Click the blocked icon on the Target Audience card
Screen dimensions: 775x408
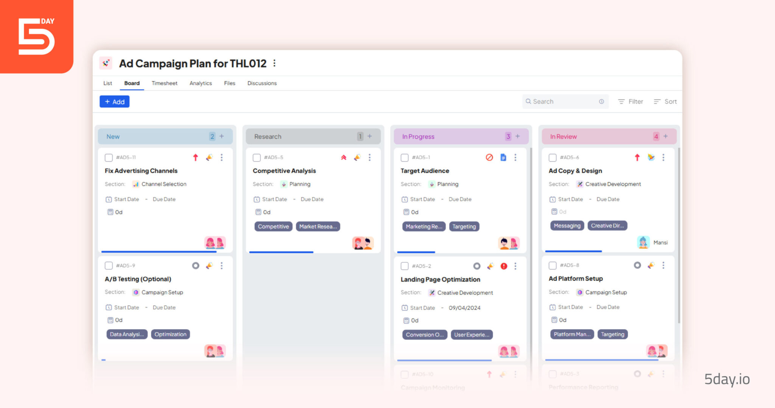point(490,157)
